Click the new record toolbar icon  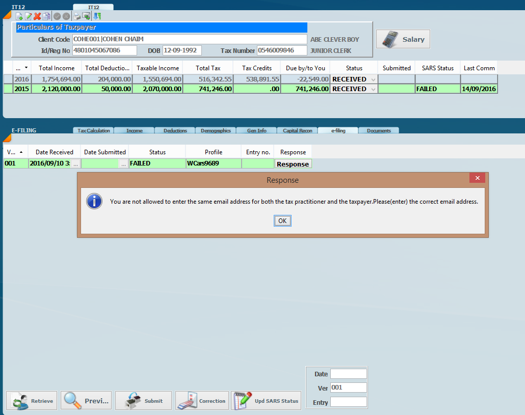[x=19, y=16]
